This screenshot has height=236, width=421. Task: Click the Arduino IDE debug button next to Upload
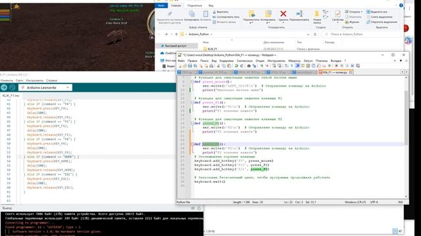coord(12,87)
